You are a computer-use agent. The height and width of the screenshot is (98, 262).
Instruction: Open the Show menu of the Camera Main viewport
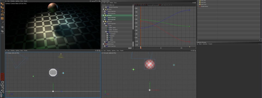click(22, 1)
